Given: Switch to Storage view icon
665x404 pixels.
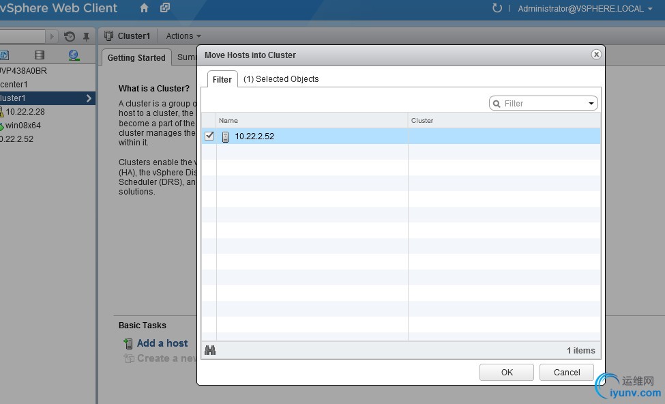Looking at the screenshot, I should pyautogui.click(x=40, y=55).
